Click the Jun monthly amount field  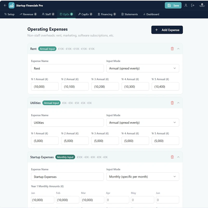click(x=167, y=200)
